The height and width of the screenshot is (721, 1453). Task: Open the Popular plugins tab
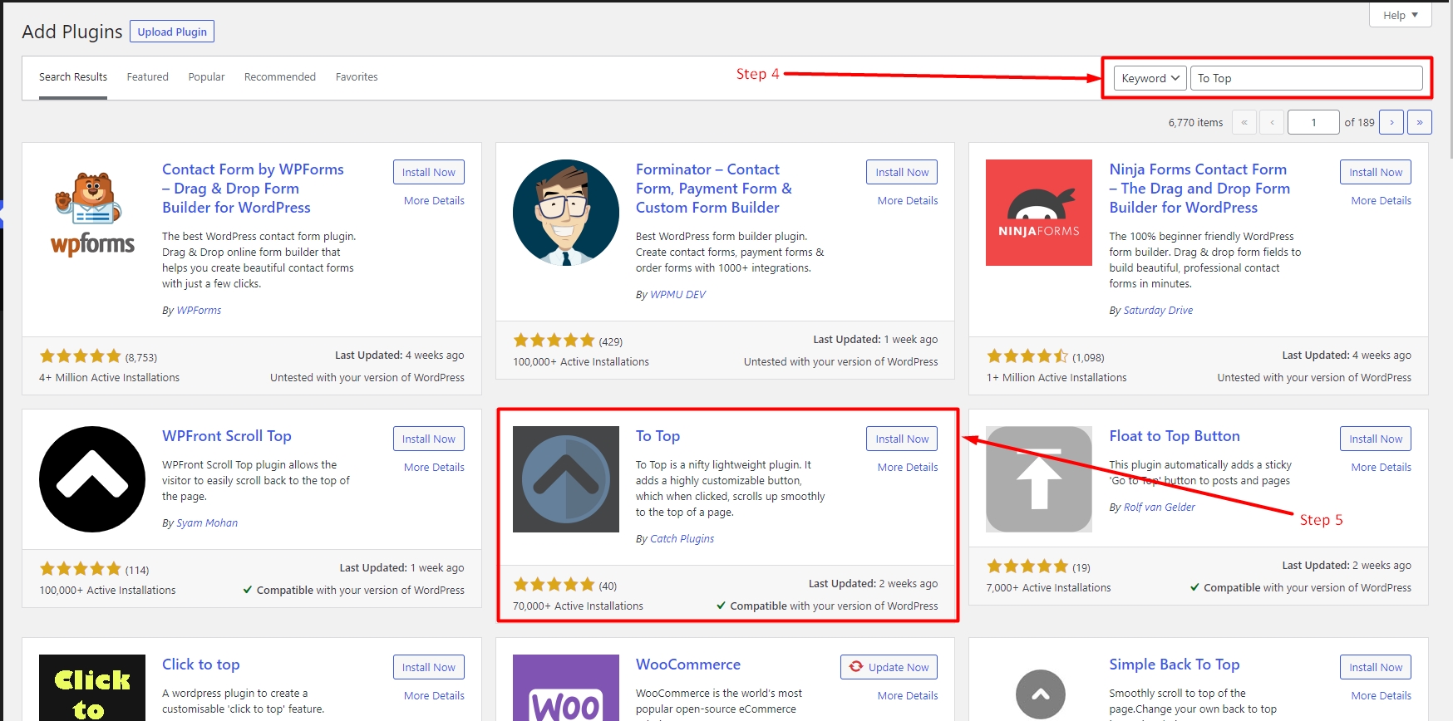[206, 77]
